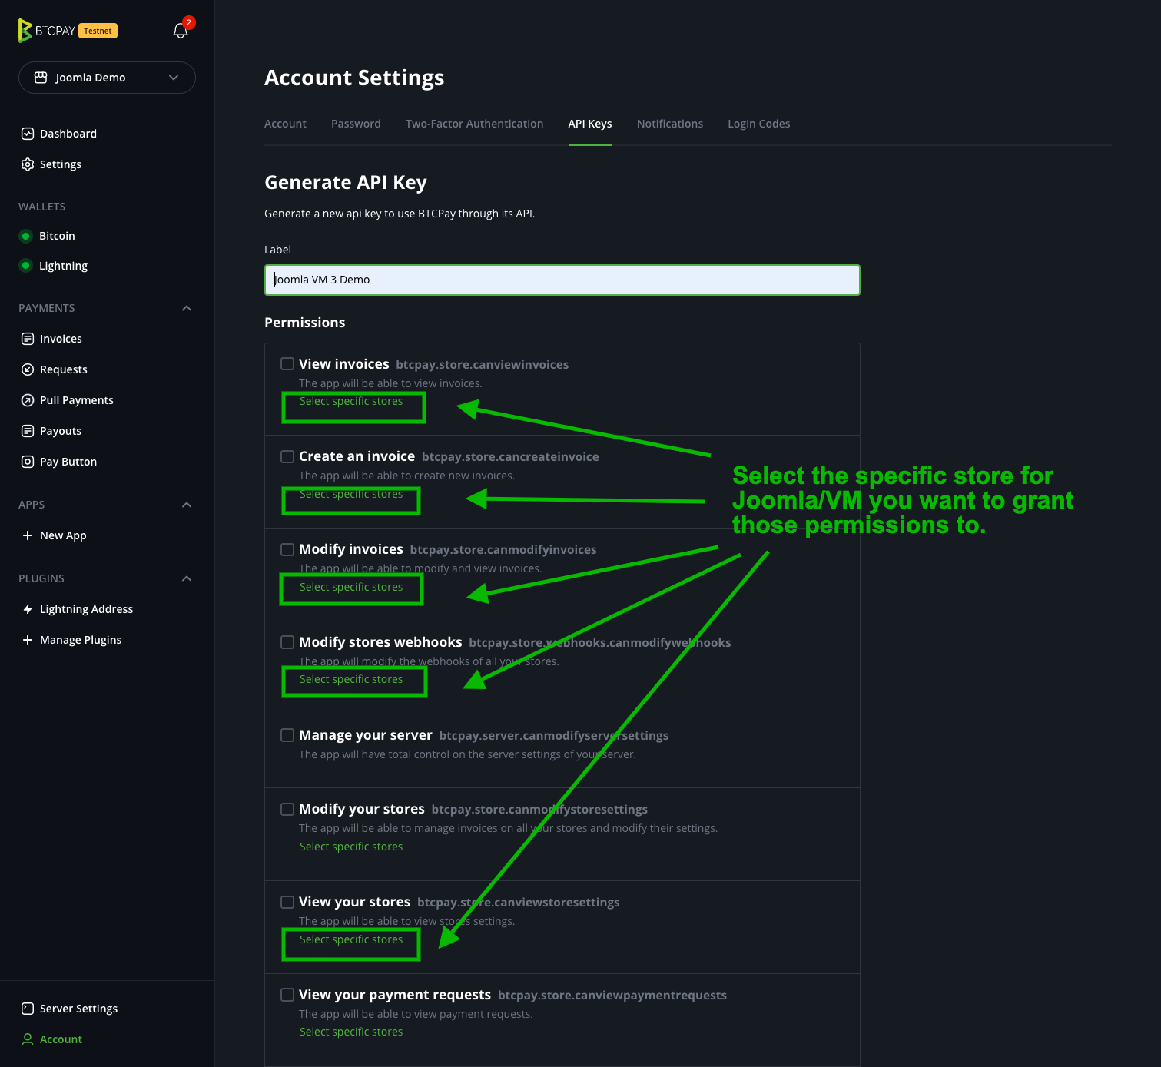Open Pull Payments

76,399
